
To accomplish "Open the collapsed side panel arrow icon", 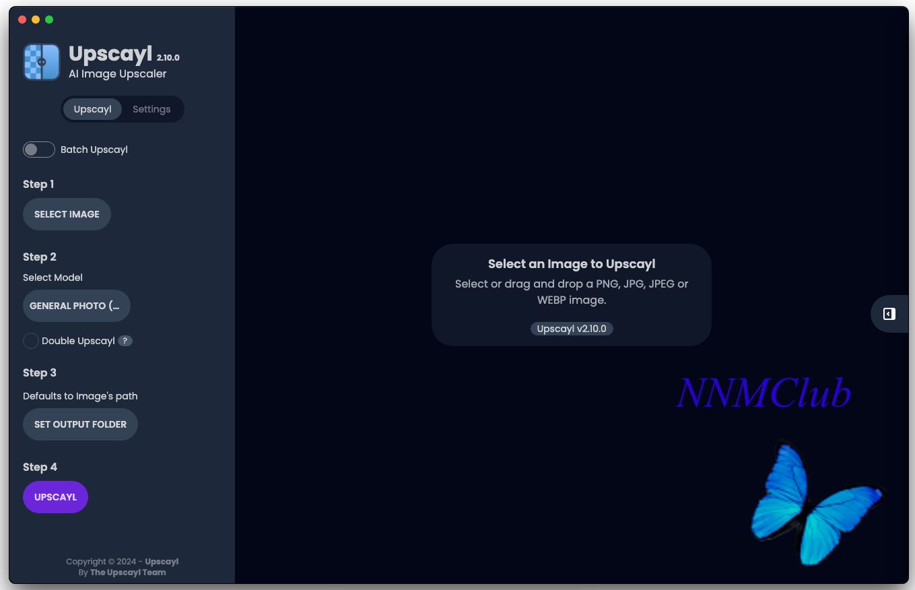I will [889, 314].
